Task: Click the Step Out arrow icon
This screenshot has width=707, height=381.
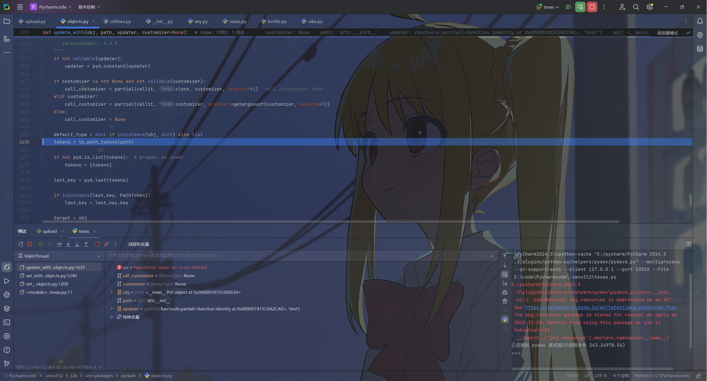Action: point(86,244)
